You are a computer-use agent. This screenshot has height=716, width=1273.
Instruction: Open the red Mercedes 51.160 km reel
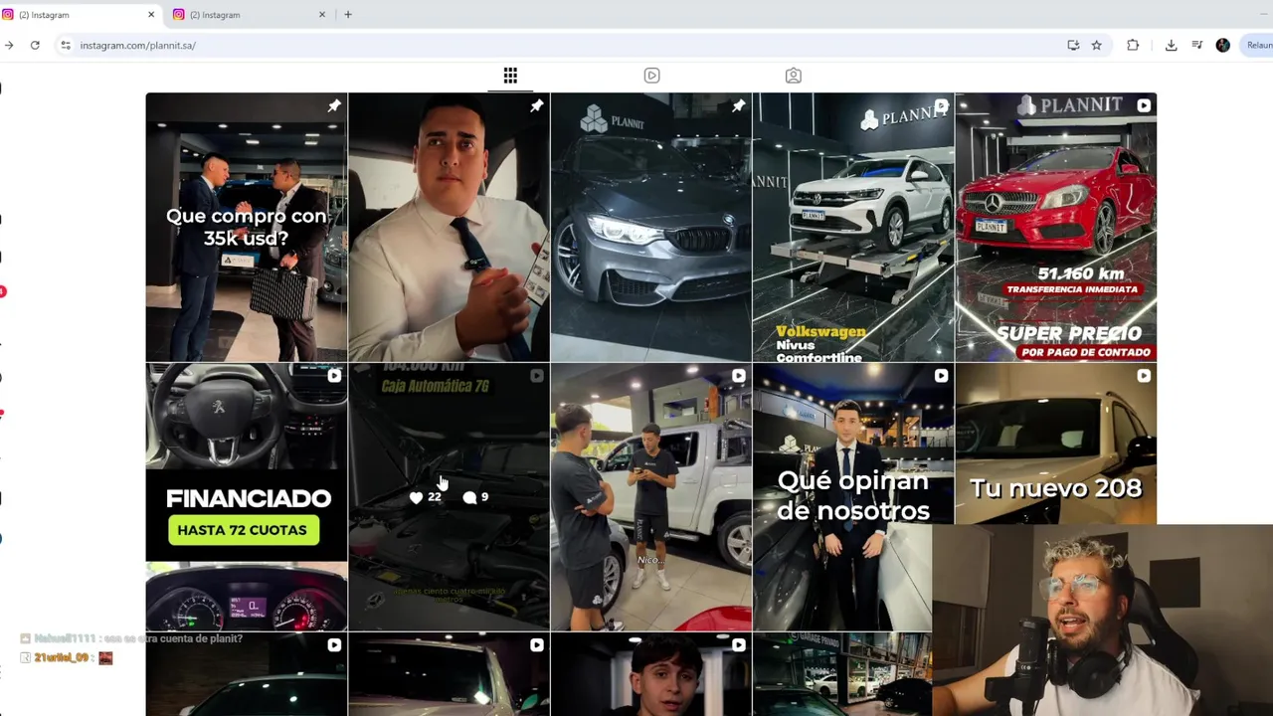[1055, 227]
